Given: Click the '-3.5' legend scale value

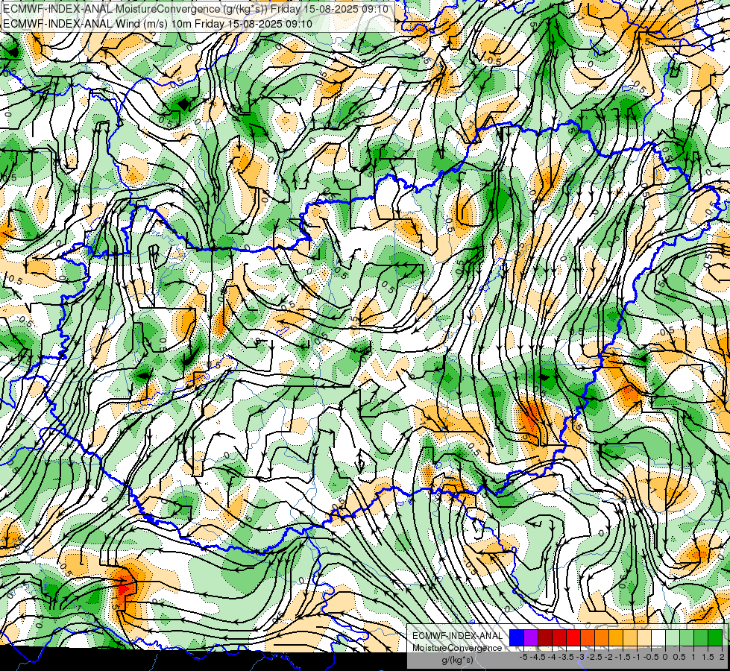Looking at the screenshot, I should pyautogui.click(x=566, y=657).
